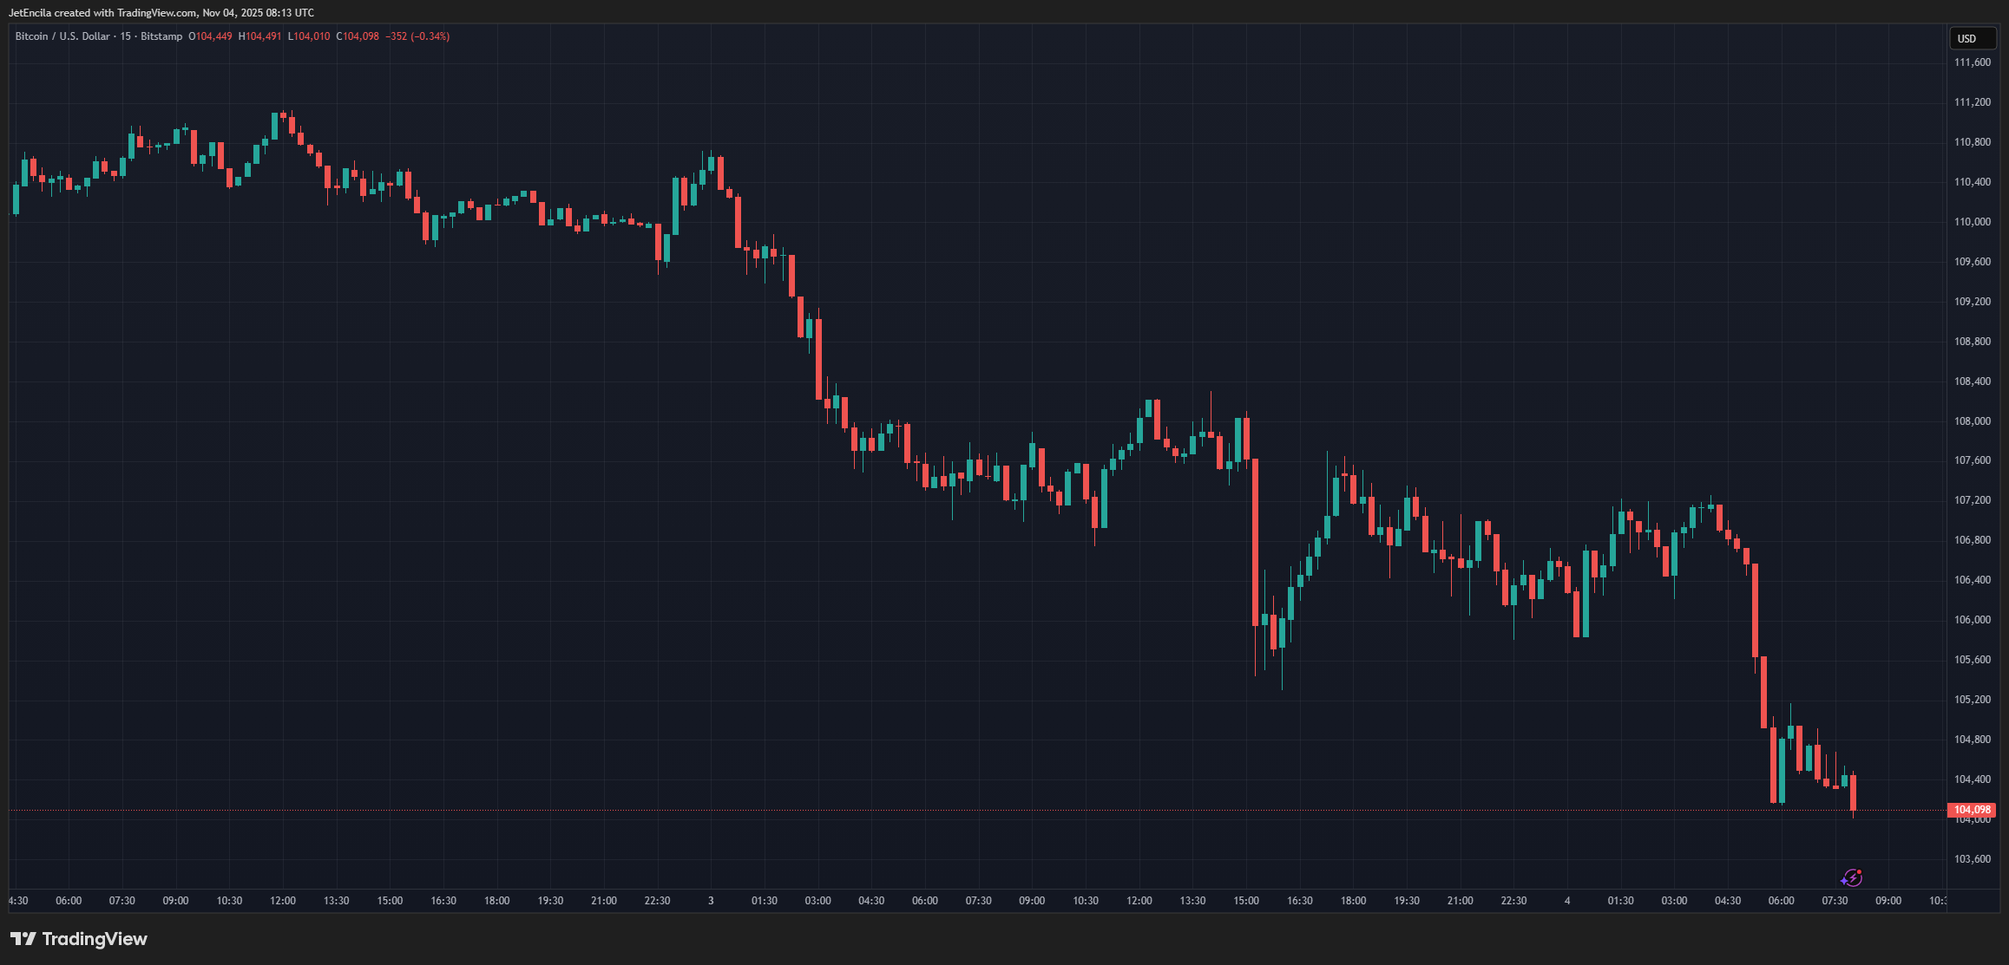Click the purple lightning-bolt events icon
Viewport: 2009px width, 965px height.
pos(1852,877)
